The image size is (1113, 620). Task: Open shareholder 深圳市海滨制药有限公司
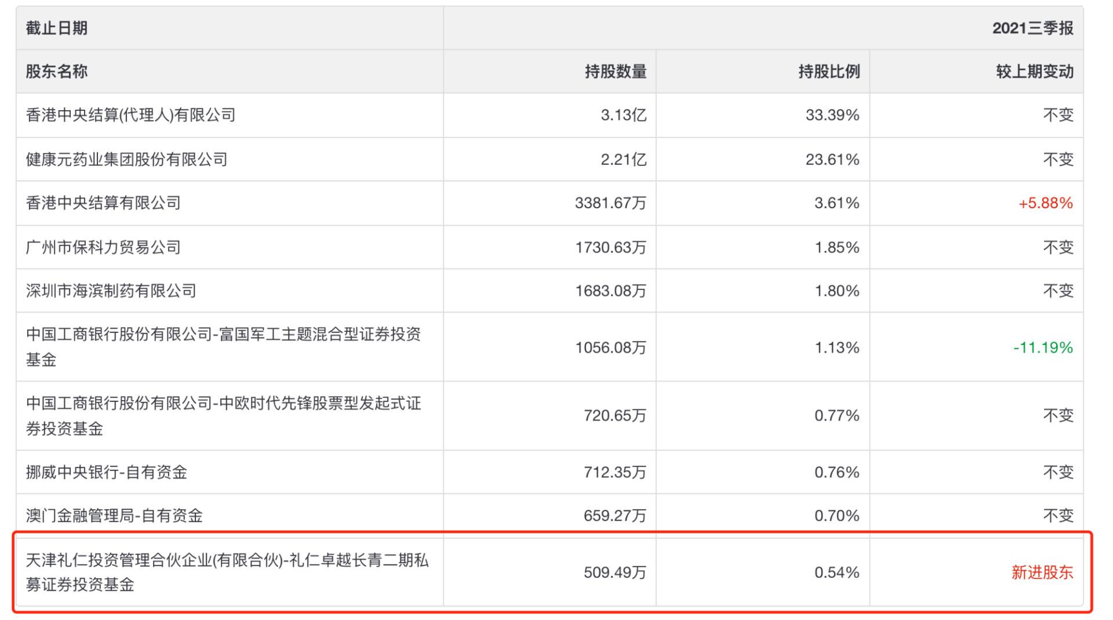[x=111, y=291]
